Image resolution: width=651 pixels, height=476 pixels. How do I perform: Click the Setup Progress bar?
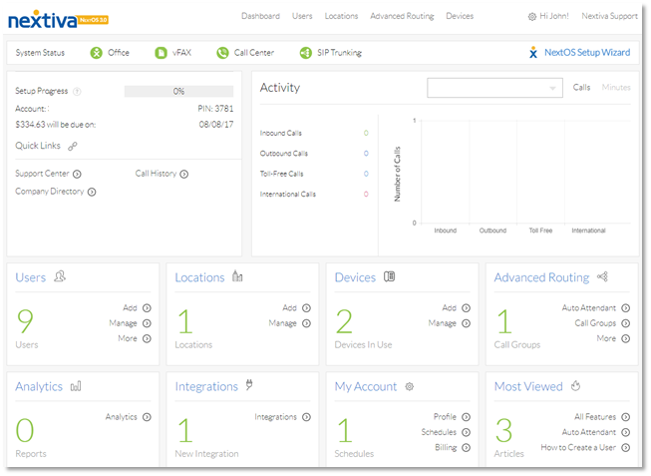[x=179, y=91]
